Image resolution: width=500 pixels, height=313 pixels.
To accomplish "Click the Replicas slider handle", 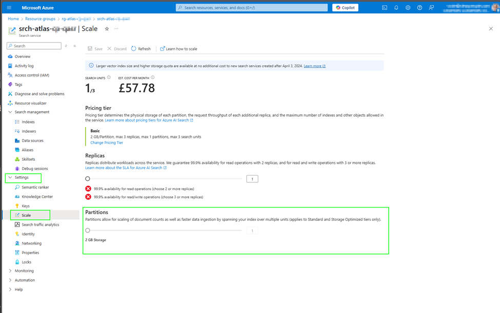I will [x=88, y=179].
